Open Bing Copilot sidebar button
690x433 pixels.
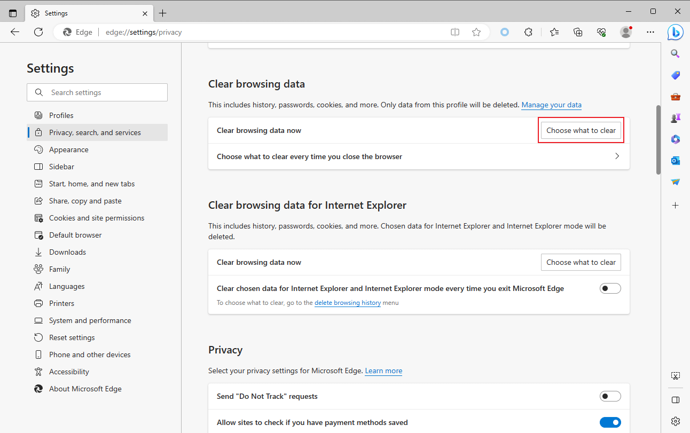tap(676, 32)
